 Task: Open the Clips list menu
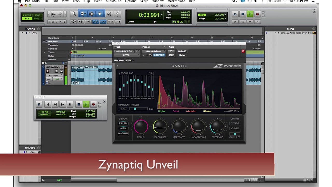pyautogui.click(x=314, y=29)
